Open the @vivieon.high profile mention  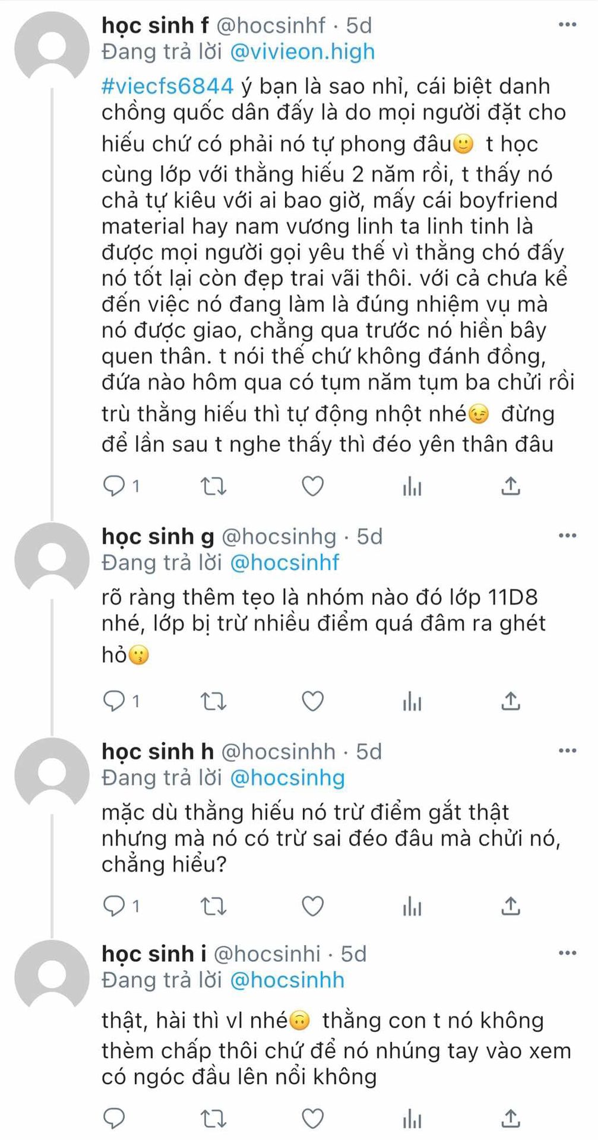pyautogui.click(x=302, y=52)
